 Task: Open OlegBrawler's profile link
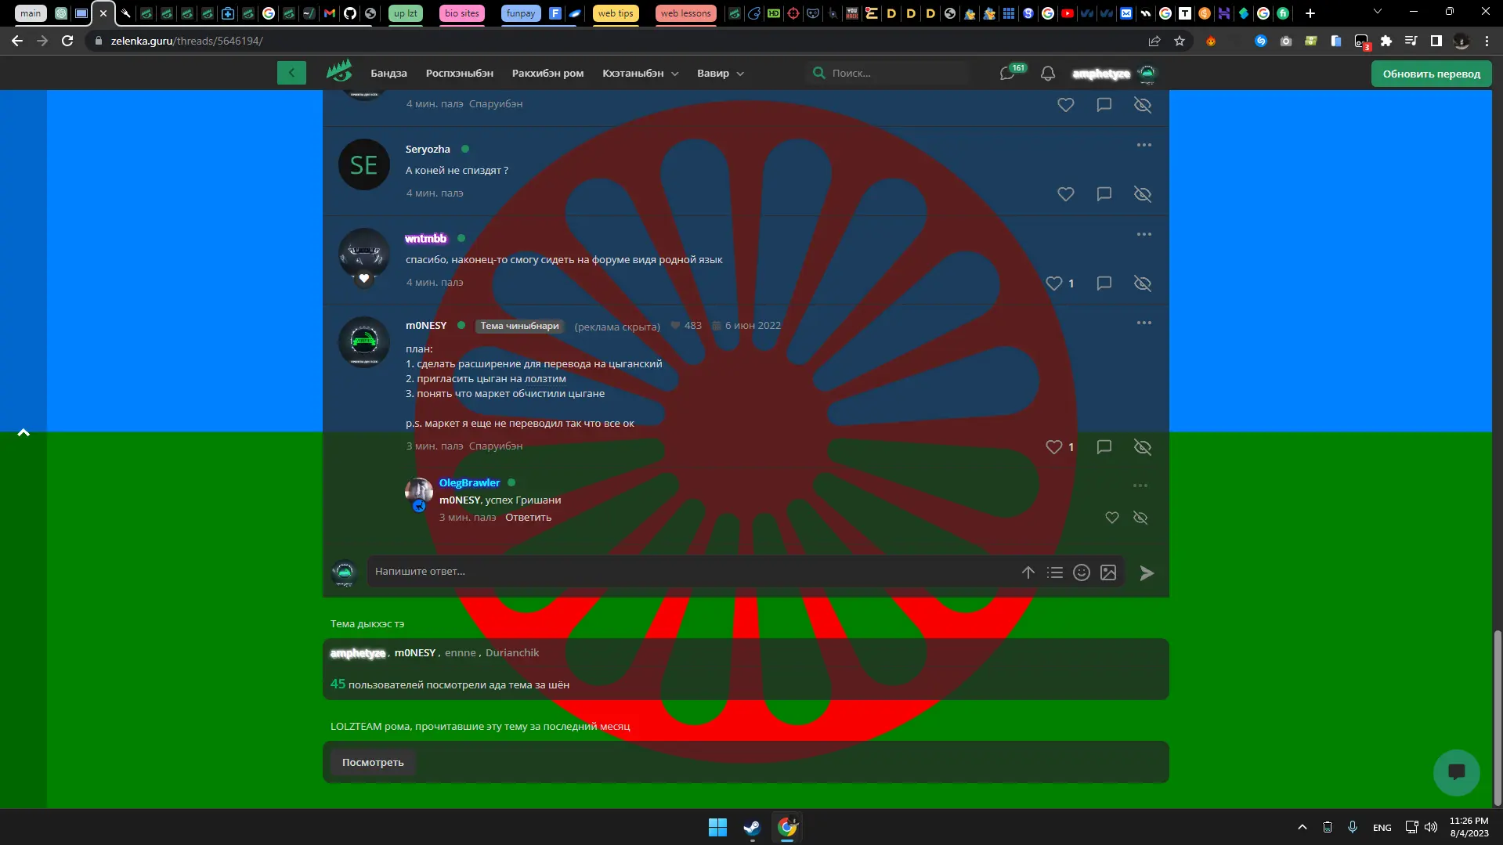(x=469, y=482)
